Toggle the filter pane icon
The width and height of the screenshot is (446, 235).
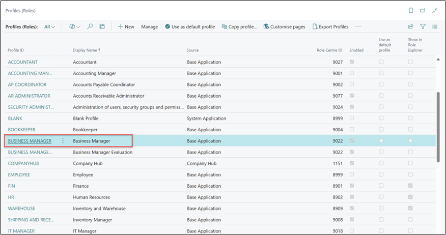pyautogui.click(x=423, y=26)
